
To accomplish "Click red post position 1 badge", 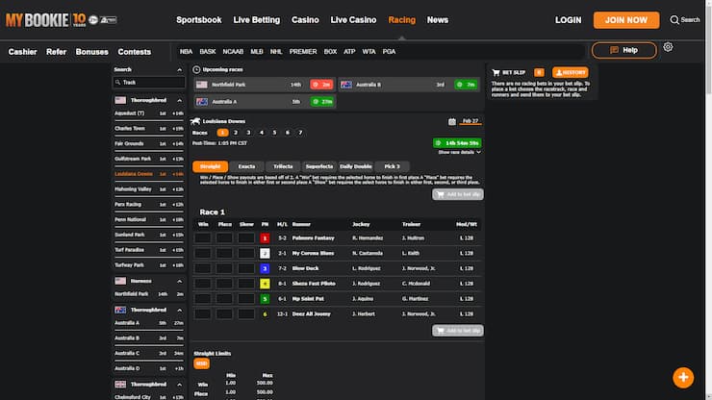I will (265, 237).
